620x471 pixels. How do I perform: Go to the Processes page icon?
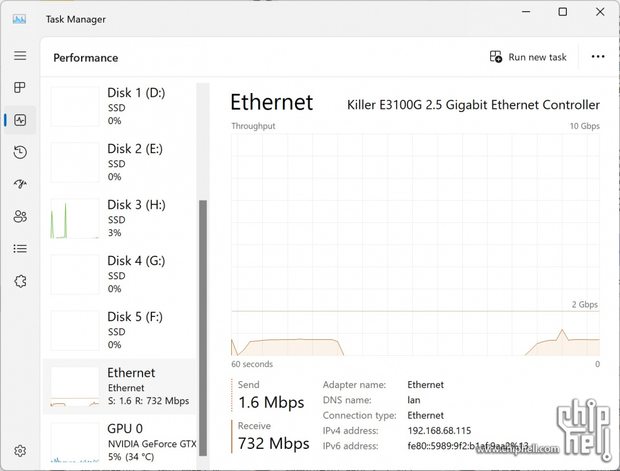(x=20, y=87)
